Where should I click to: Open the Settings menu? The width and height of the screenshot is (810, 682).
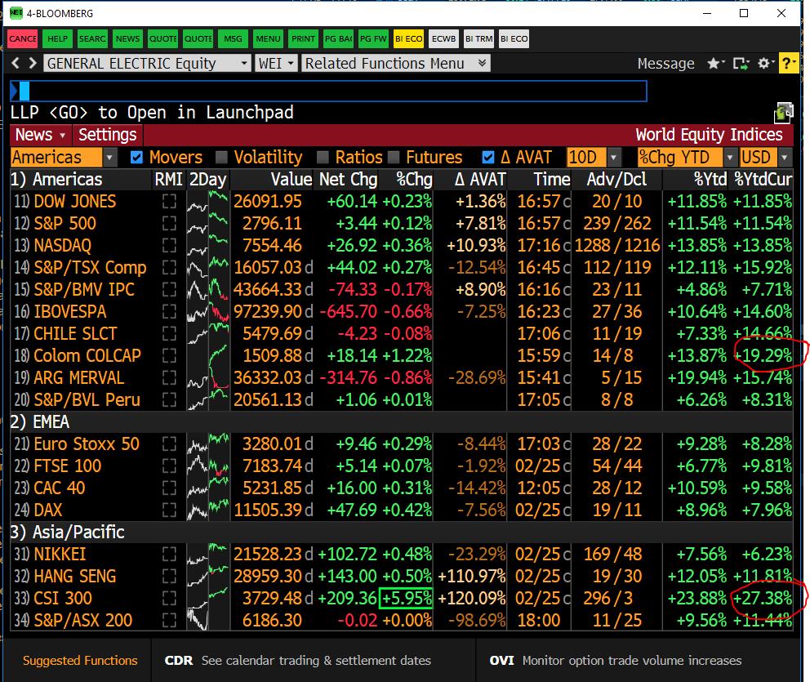[x=108, y=135]
